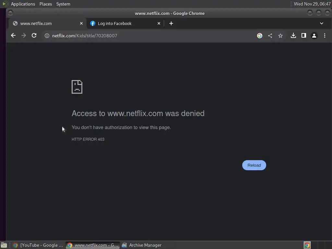Switch to YouTube - Google taskbar window

coord(38,245)
